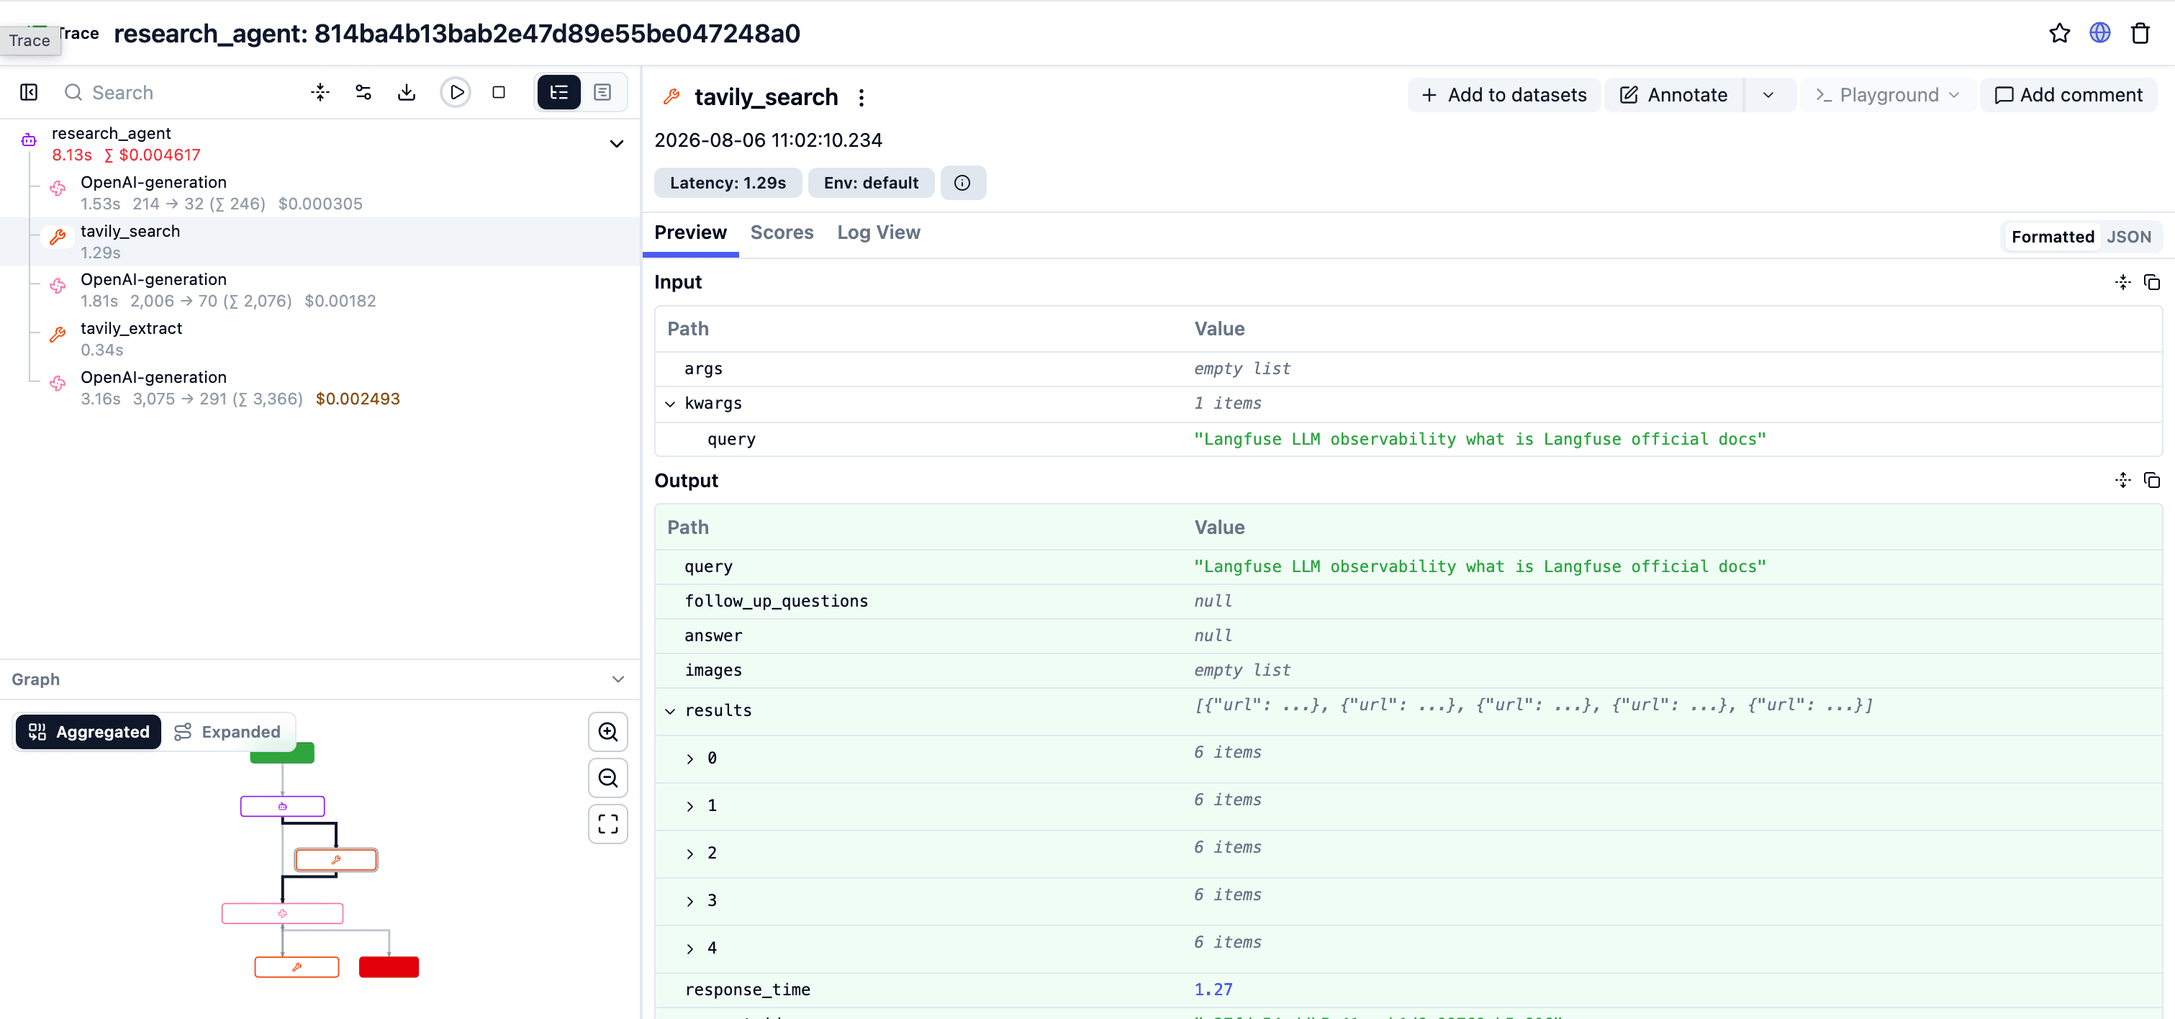This screenshot has width=2175, height=1019.
Task: Click the Latency 1.29s badge
Action: point(728,184)
